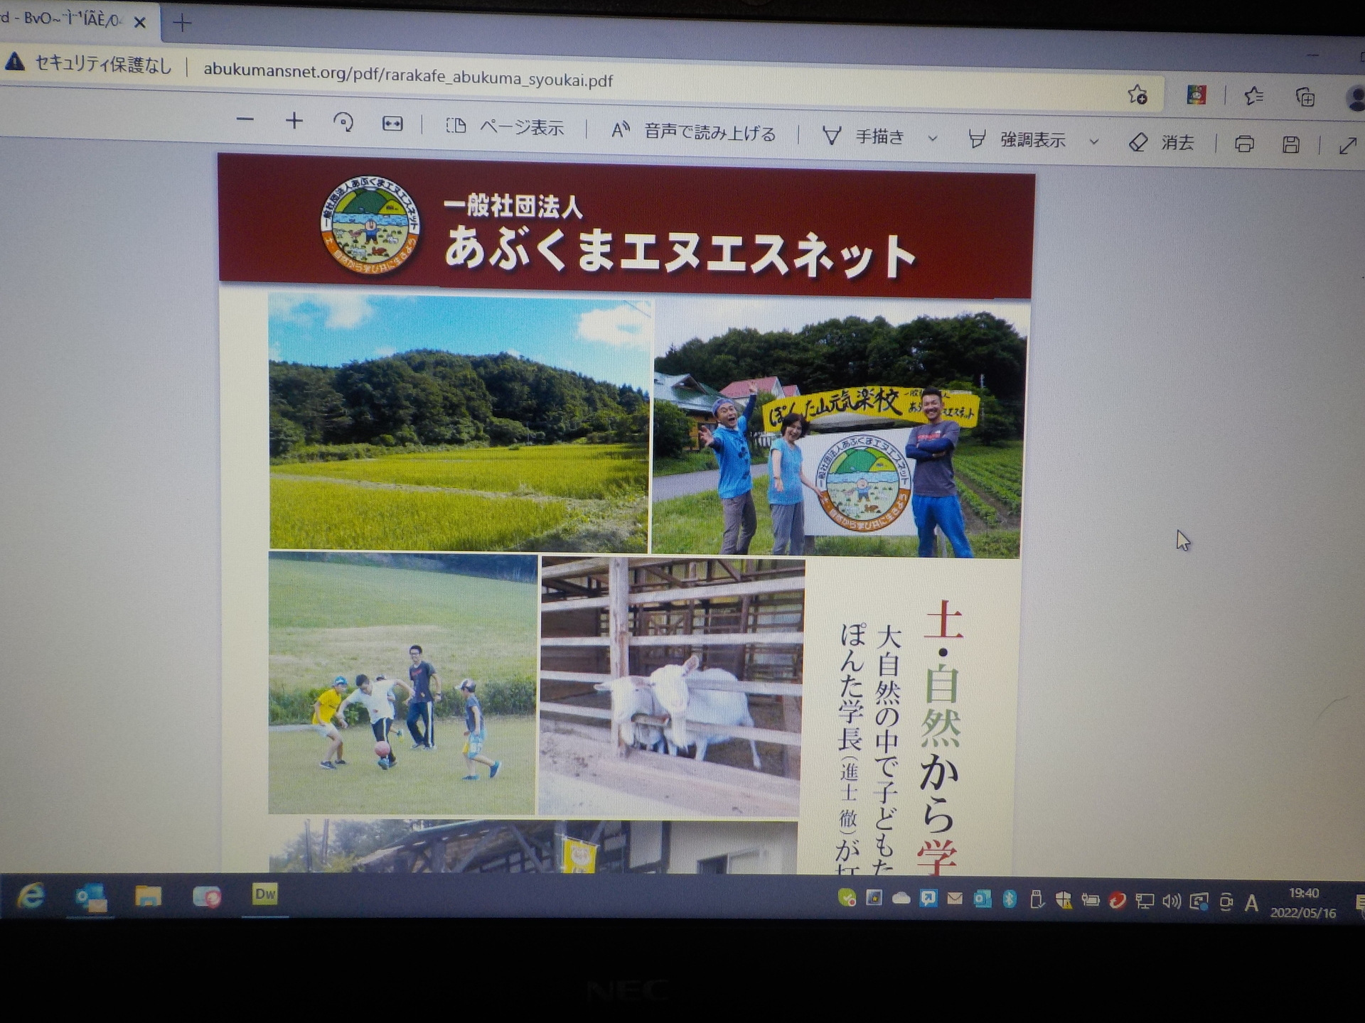The height and width of the screenshot is (1023, 1365).
Task: Open the Trend Micro tray icon
Action: 1117,901
